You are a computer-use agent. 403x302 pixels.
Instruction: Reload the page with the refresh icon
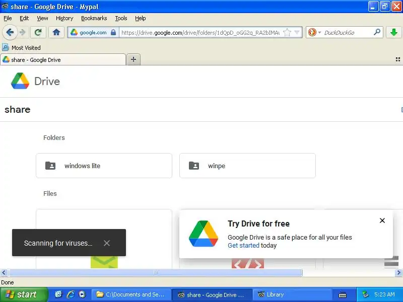pyautogui.click(x=38, y=32)
